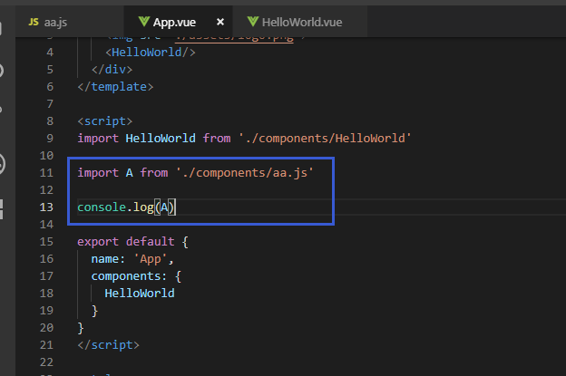Click 'export default' on line 15
The width and height of the screenshot is (566, 376).
125,242
